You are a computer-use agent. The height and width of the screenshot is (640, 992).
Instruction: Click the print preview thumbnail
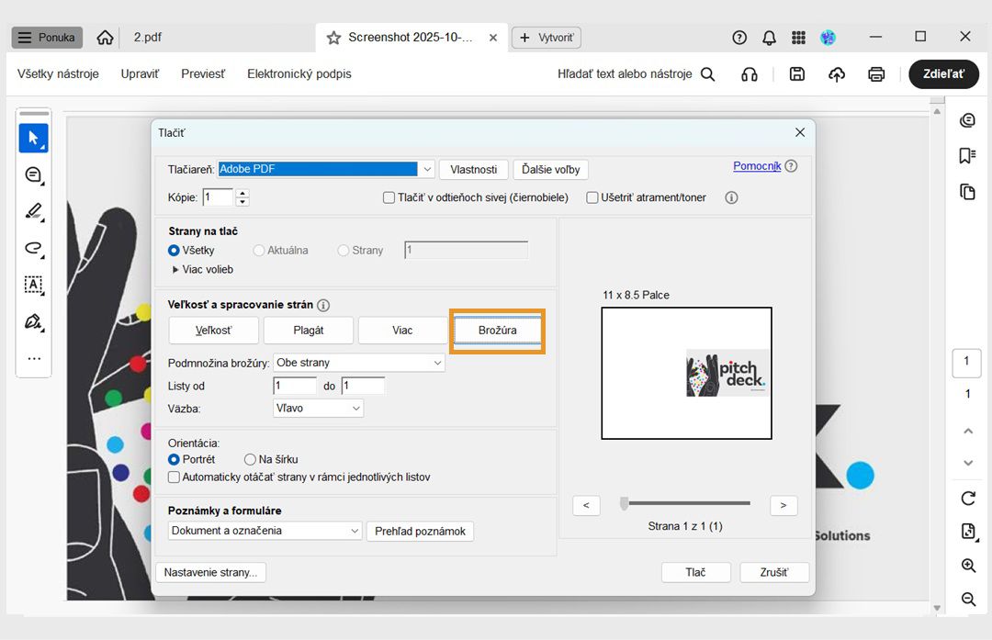click(x=686, y=373)
